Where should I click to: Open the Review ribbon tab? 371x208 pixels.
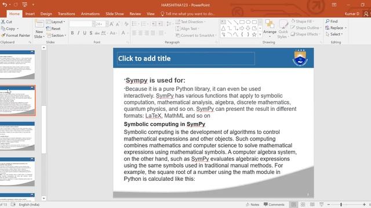tap(135, 14)
